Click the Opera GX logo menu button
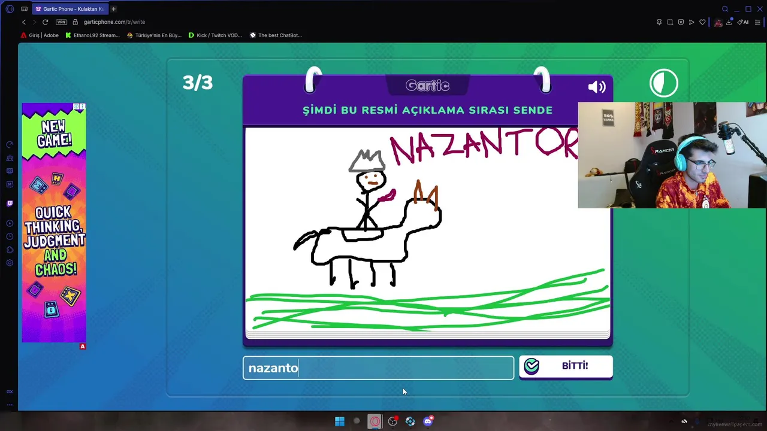The image size is (767, 431). pyautogui.click(x=10, y=9)
